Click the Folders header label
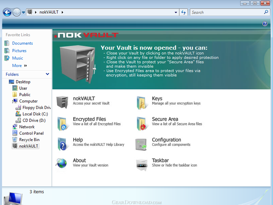This screenshot has height=205, width=273. [x=12, y=74]
